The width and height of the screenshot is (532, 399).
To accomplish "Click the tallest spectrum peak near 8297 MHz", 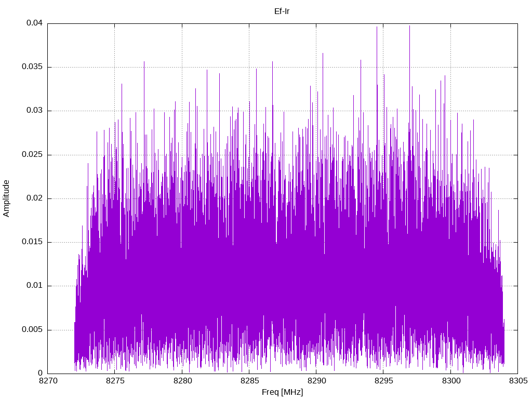I will click(409, 26).
